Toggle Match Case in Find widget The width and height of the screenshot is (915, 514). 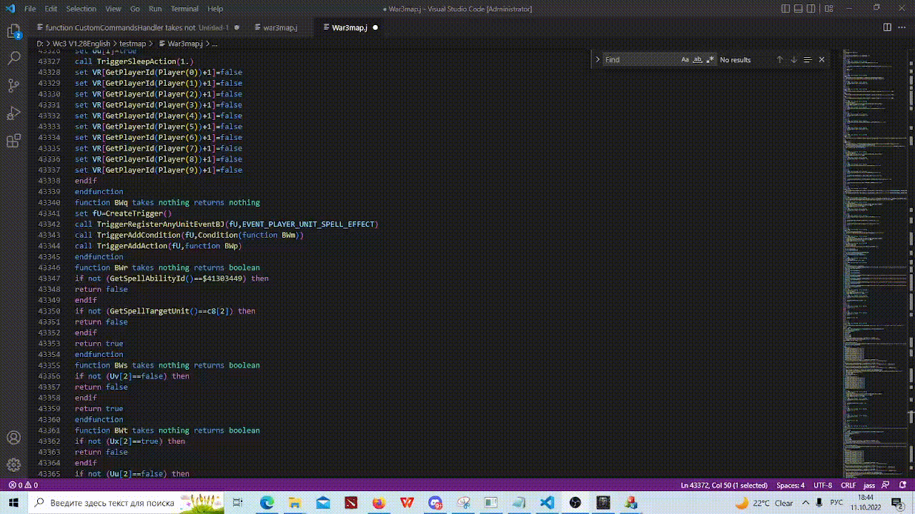point(685,60)
